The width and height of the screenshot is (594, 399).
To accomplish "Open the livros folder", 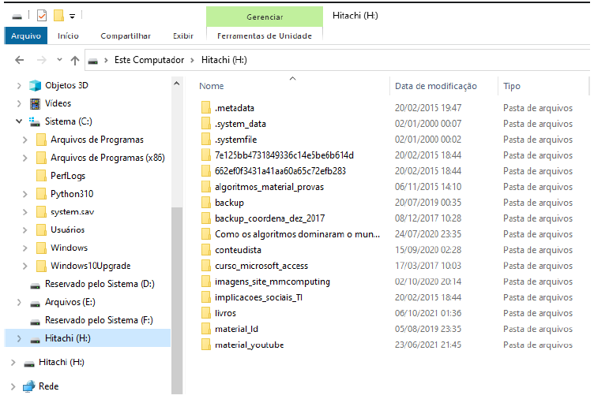I will tap(224, 313).
